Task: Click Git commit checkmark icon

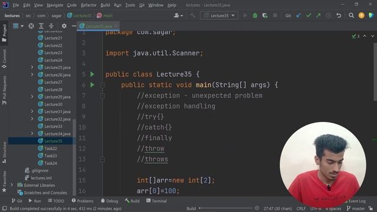Action: tap(309, 16)
